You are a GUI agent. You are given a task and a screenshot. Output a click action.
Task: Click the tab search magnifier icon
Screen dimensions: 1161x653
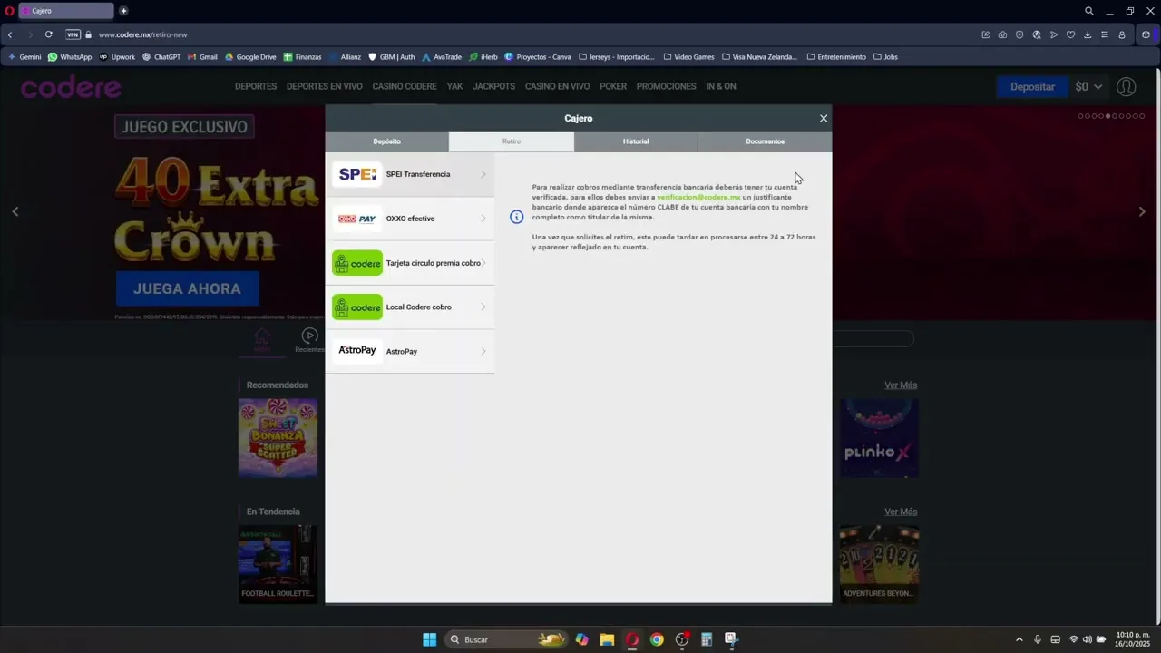pyautogui.click(x=1089, y=11)
